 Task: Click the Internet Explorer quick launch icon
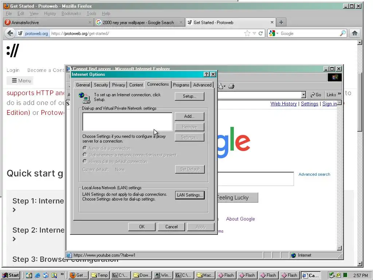click(x=38, y=275)
